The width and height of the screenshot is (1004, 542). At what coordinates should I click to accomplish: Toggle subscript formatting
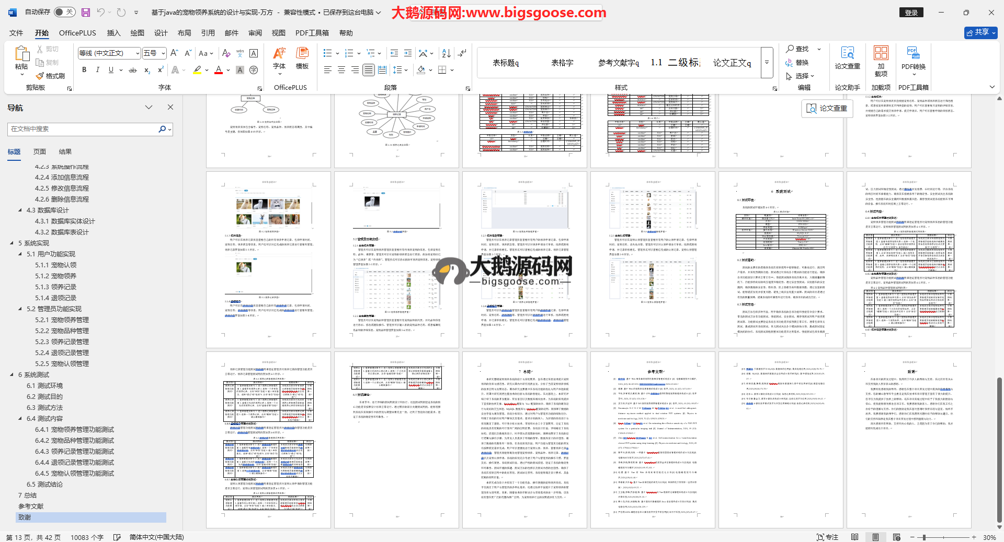coord(147,70)
